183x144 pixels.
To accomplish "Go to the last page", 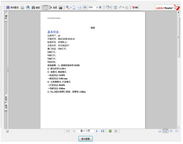I will click(x=103, y=131).
